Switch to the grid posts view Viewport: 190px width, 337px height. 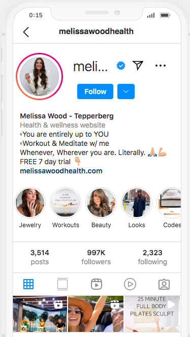click(28, 284)
